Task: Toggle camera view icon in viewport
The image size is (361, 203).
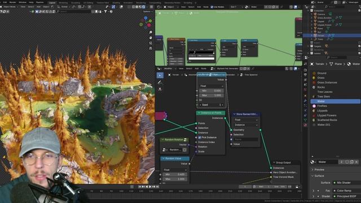Action: 151,43
